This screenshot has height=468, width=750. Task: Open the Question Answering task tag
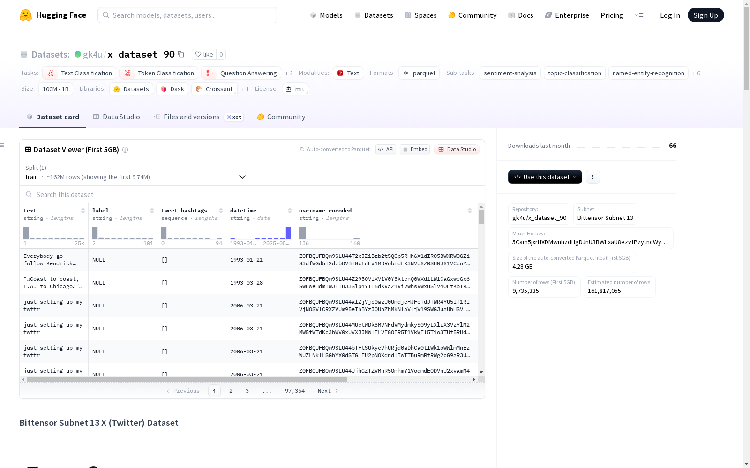[241, 73]
